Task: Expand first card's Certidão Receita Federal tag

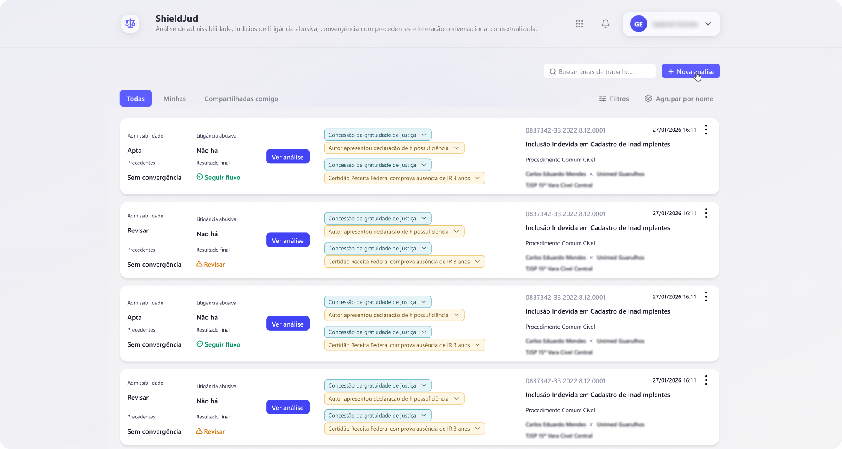Action: point(405,178)
